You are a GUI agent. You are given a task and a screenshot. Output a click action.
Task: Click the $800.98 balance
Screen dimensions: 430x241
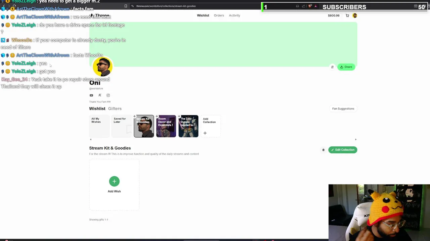pyautogui.click(x=334, y=15)
